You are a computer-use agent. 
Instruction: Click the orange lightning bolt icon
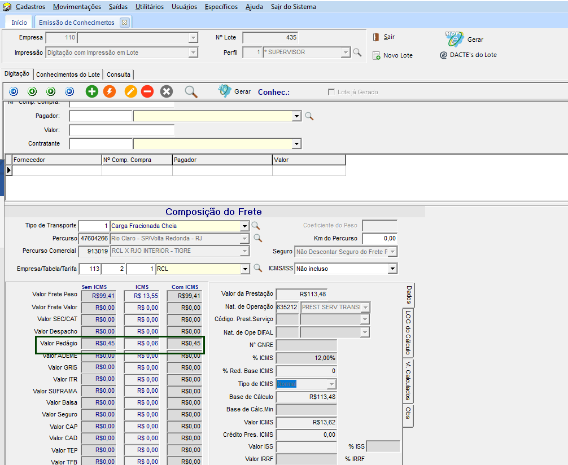tap(110, 91)
